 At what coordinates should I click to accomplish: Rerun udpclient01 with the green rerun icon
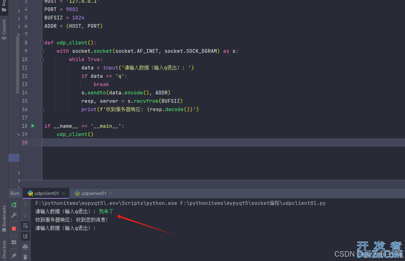[x=14, y=205]
